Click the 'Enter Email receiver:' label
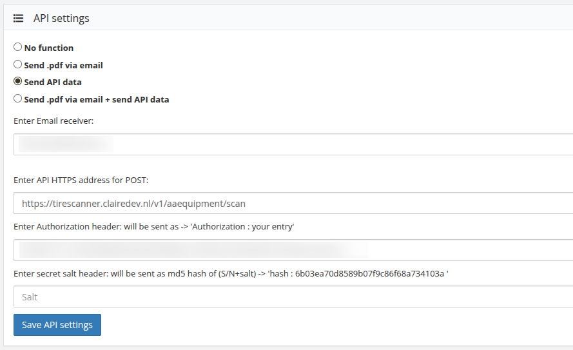The width and height of the screenshot is (573, 350). (x=53, y=121)
